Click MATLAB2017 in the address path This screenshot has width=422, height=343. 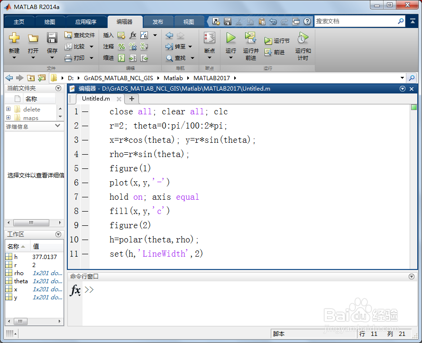pyautogui.click(x=212, y=78)
